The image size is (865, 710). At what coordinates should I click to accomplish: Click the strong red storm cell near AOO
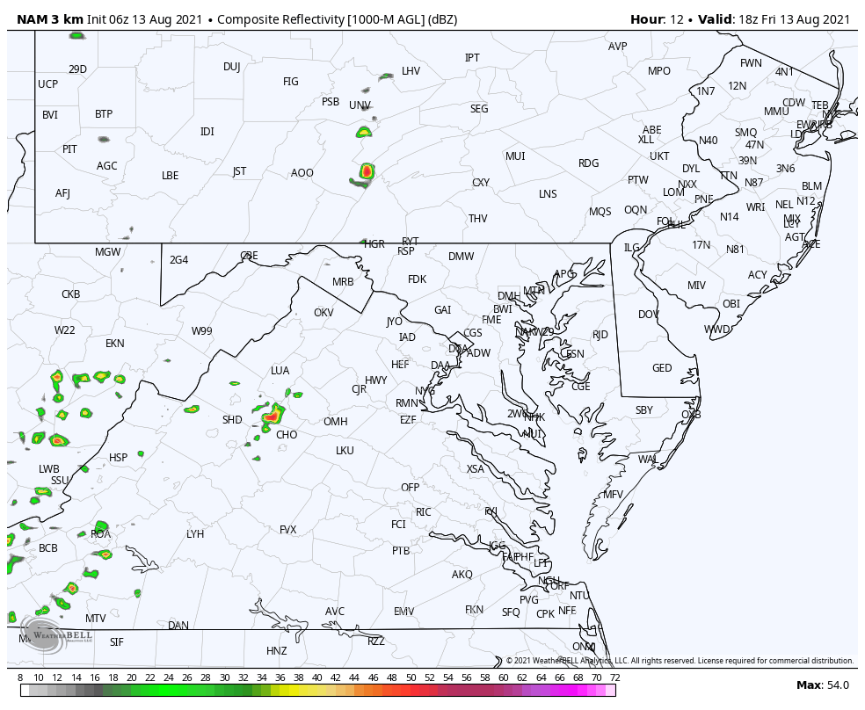click(367, 172)
